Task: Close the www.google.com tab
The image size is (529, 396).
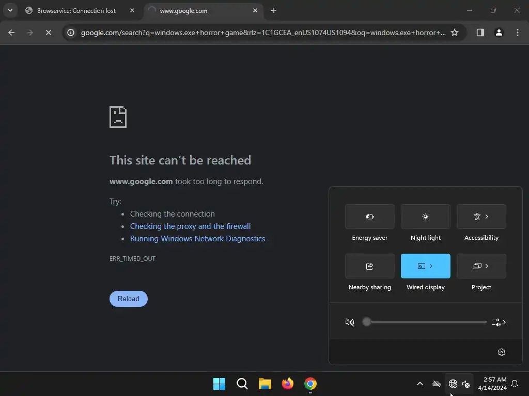Action: (x=255, y=10)
